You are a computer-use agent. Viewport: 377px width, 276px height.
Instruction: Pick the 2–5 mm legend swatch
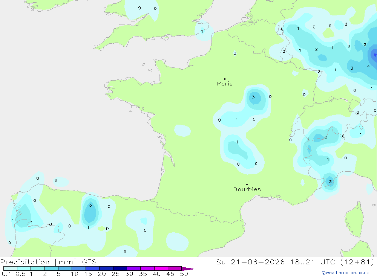point(51,268)
